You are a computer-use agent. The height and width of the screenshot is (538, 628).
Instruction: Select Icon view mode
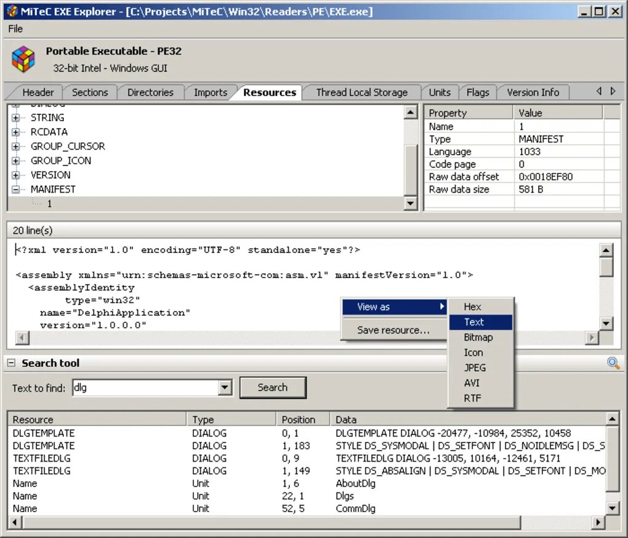pyautogui.click(x=481, y=353)
